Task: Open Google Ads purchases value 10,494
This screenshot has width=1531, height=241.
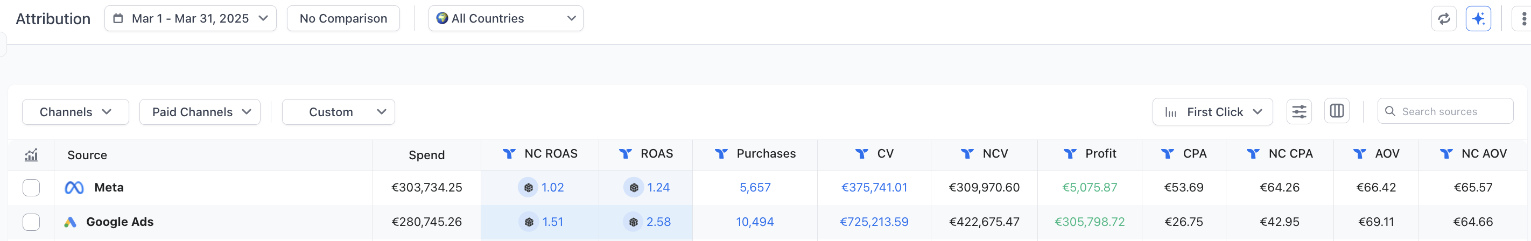Action: click(755, 222)
